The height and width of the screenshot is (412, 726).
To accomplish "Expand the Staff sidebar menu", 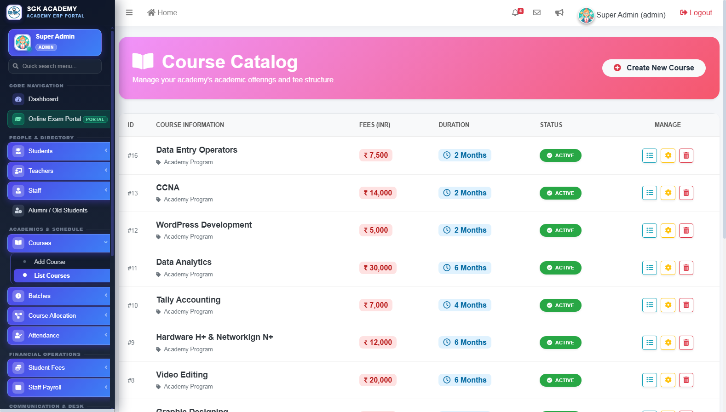I will (x=59, y=191).
